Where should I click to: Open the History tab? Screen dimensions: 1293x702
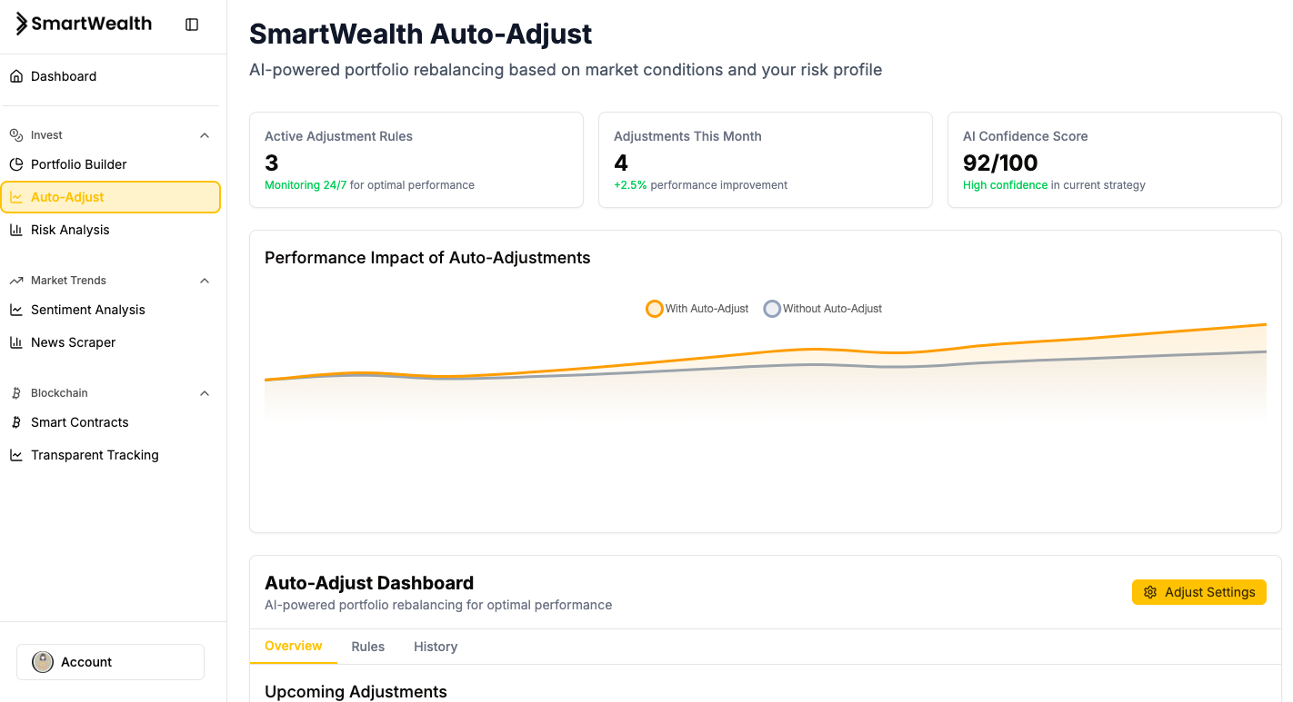pyautogui.click(x=436, y=647)
